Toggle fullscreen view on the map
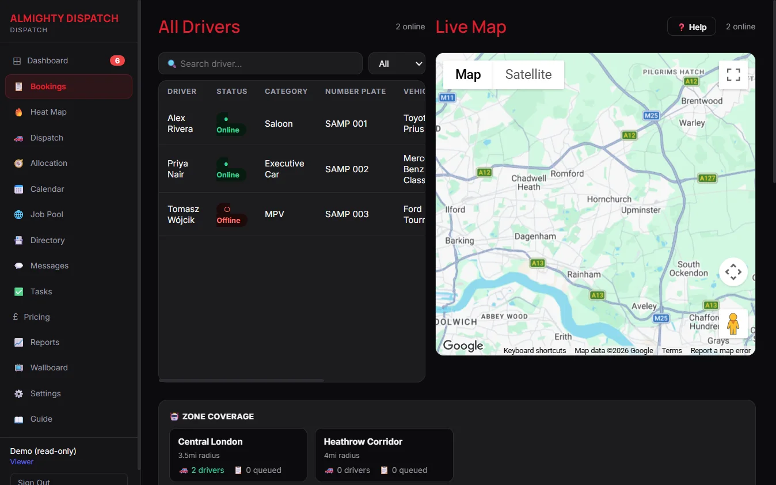Viewport: 776px width, 485px height. point(733,75)
